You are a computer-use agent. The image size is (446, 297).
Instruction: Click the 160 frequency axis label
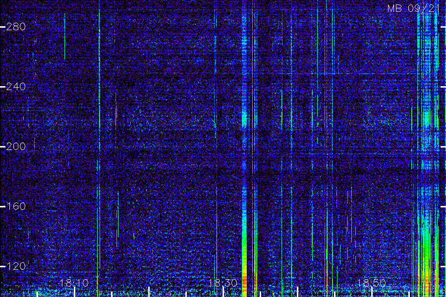tap(16, 206)
